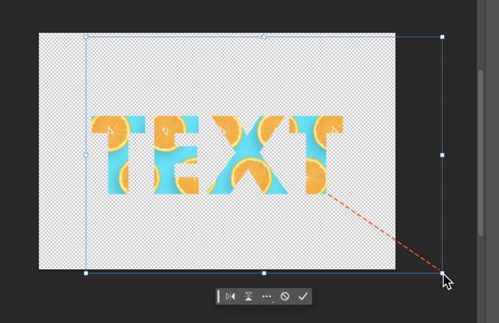This screenshot has width=499, height=323.
Task: Commit the transform with the checkmark icon
Action: (303, 296)
